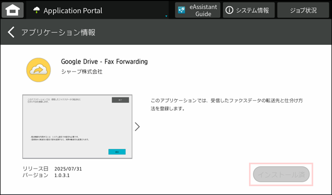332x195 pixels.
Task: Click the Google Drive Fax Forwarding app icon
Action: [x=39, y=70]
